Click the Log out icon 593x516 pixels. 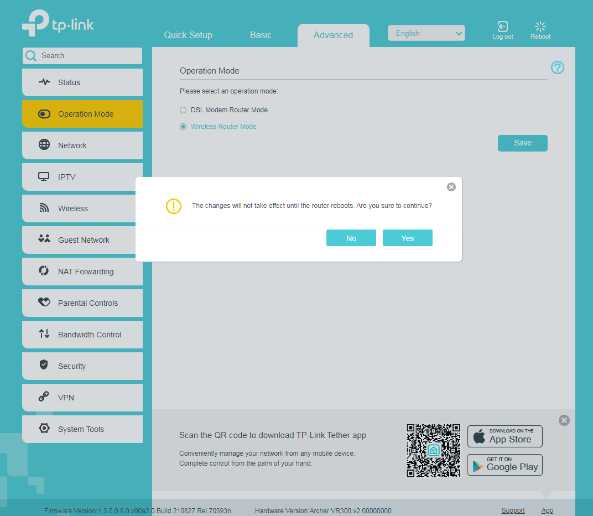[503, 27]
